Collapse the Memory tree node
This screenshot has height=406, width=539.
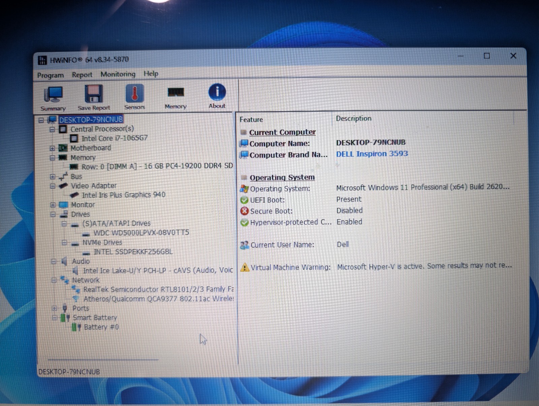pos(52,157)
